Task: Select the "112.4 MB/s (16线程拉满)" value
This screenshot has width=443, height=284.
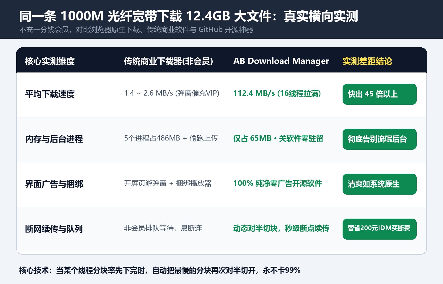Action: 277,93
